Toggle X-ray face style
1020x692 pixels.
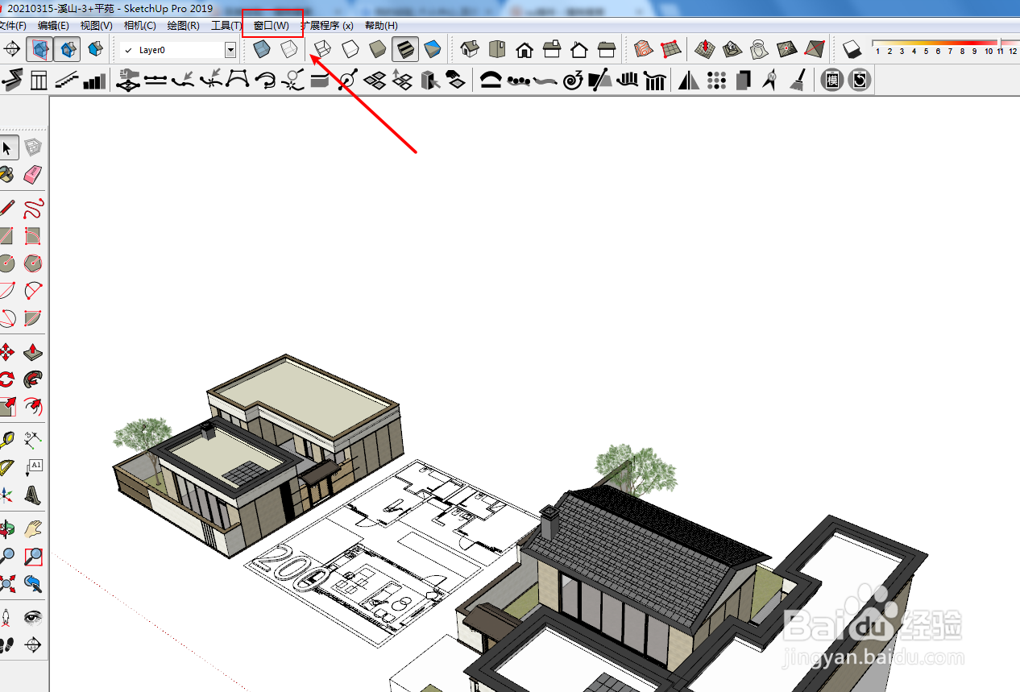pos(261,49)
